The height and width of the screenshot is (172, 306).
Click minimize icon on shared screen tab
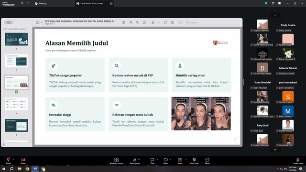111,3
